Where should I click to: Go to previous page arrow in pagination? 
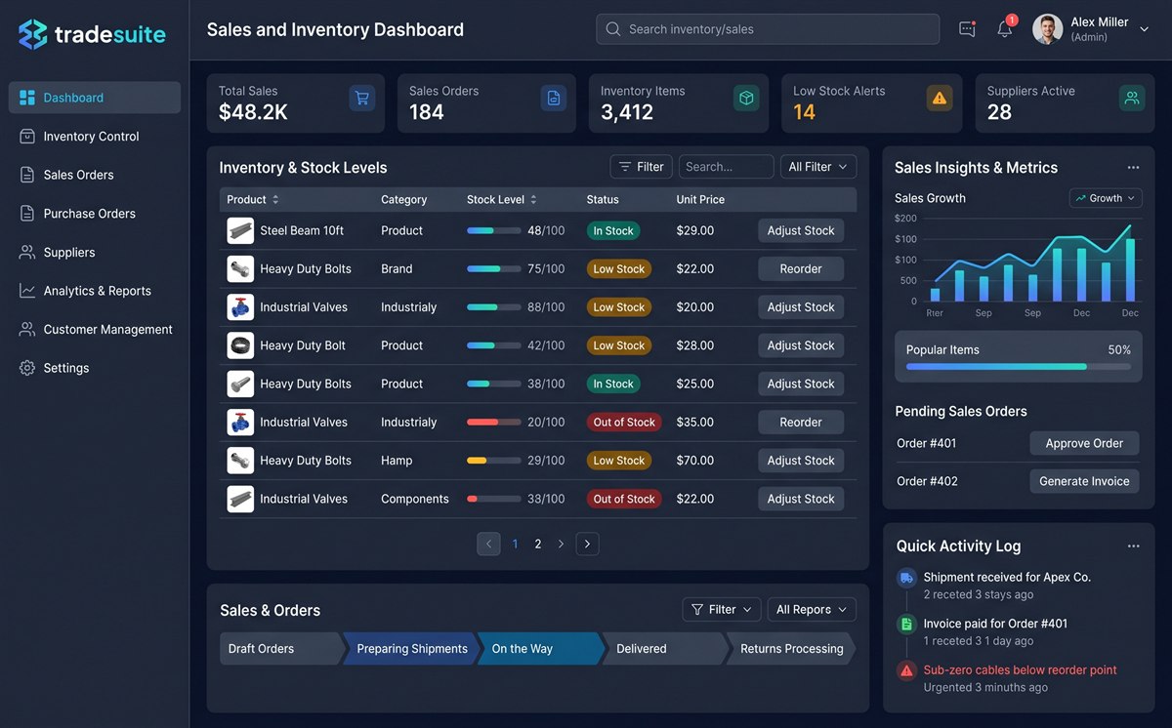click(x=488, y=545)
